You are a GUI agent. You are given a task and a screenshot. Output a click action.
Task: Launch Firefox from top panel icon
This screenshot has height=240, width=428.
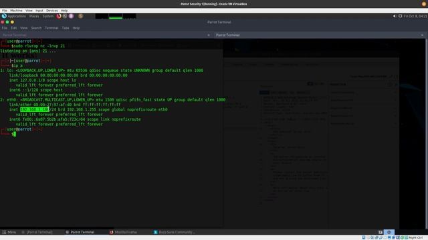59,16
